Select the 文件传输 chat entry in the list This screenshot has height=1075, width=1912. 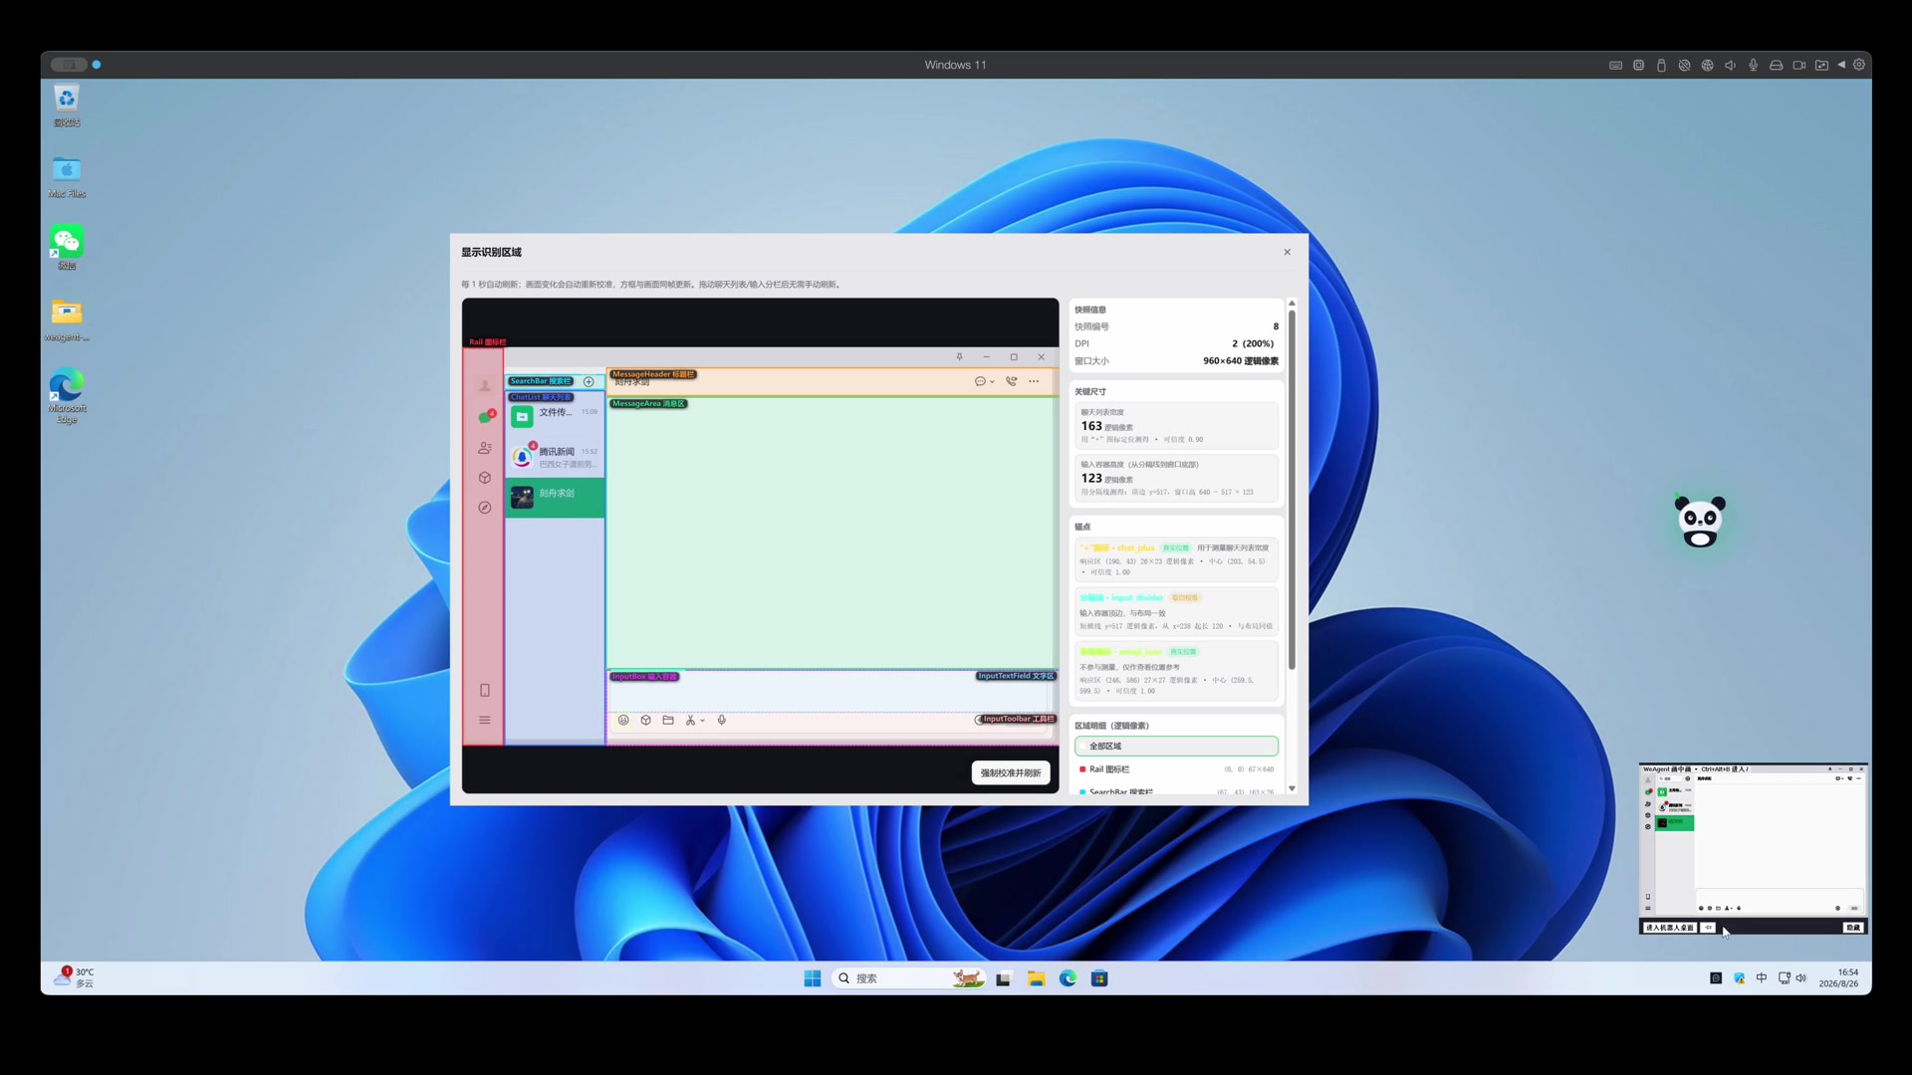[555, 416]
